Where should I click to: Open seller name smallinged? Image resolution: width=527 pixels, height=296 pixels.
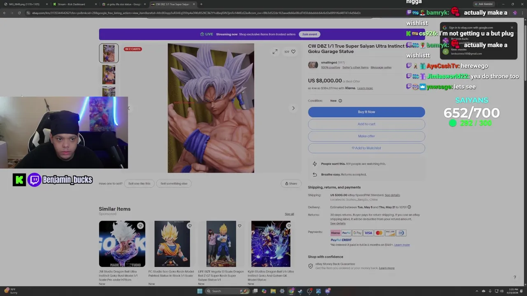pos(329,62)
